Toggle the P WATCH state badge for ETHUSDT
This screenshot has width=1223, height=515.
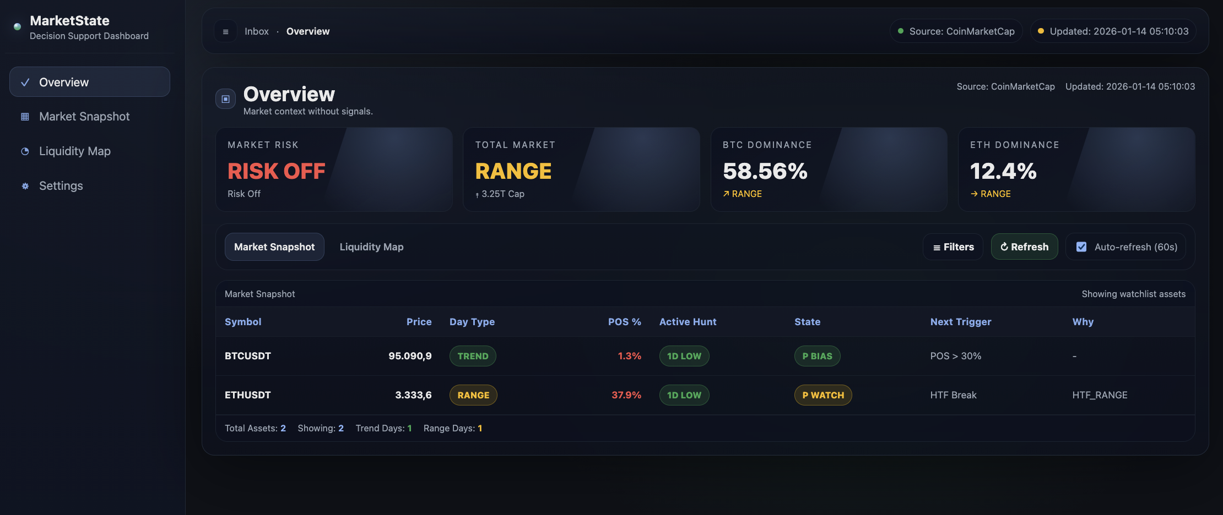pos(823,395)
